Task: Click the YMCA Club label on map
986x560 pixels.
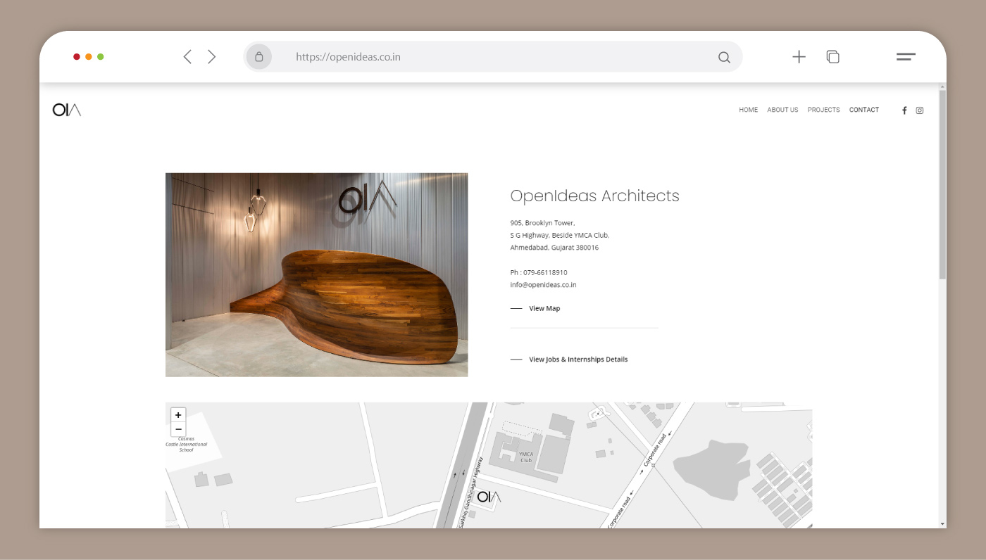Action: coord(526,457)
